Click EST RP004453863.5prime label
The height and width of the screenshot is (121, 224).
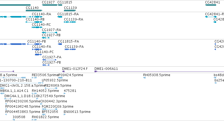coord(23,112)
